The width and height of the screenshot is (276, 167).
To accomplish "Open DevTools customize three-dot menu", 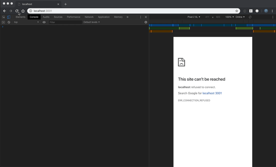I will pyautogui.click(x=140, y=17).
